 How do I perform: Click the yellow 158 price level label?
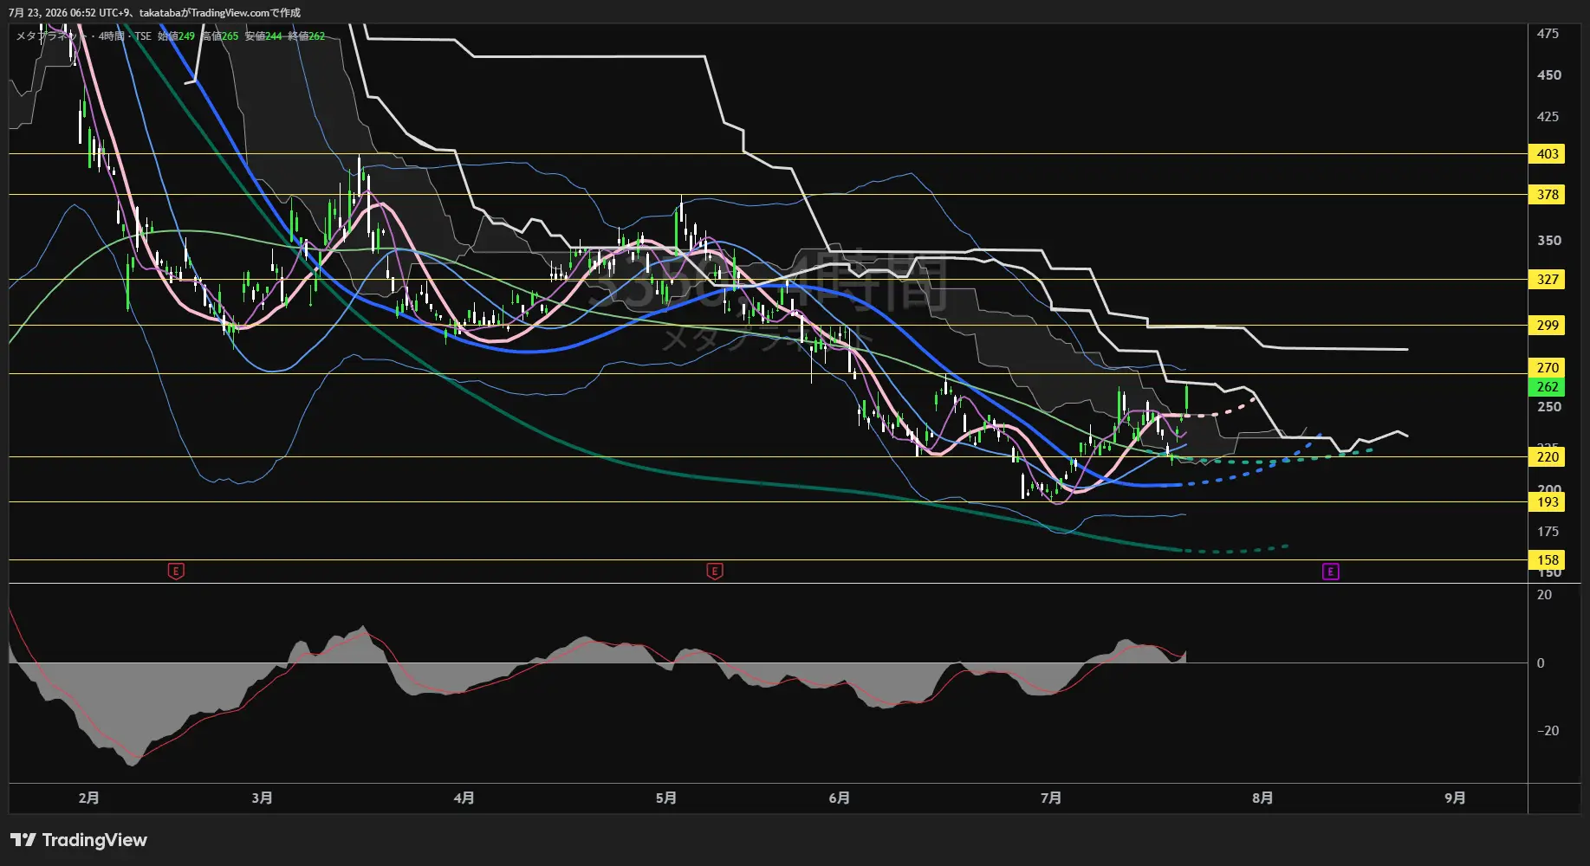(x=1548, y=560)
